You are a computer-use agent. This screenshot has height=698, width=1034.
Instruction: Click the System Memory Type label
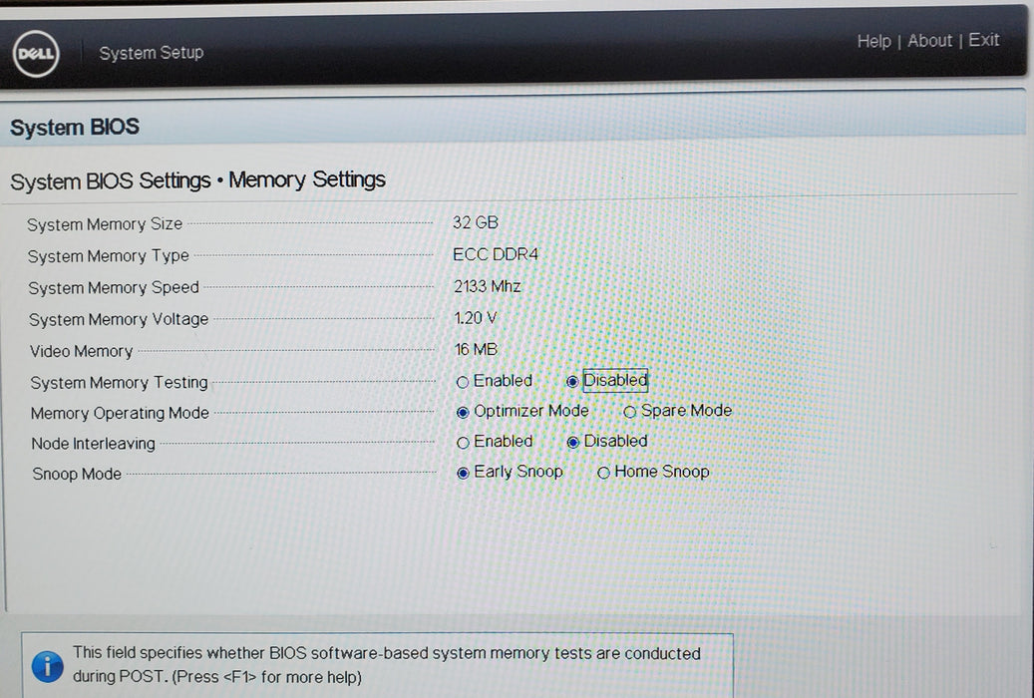coord(108,256)
